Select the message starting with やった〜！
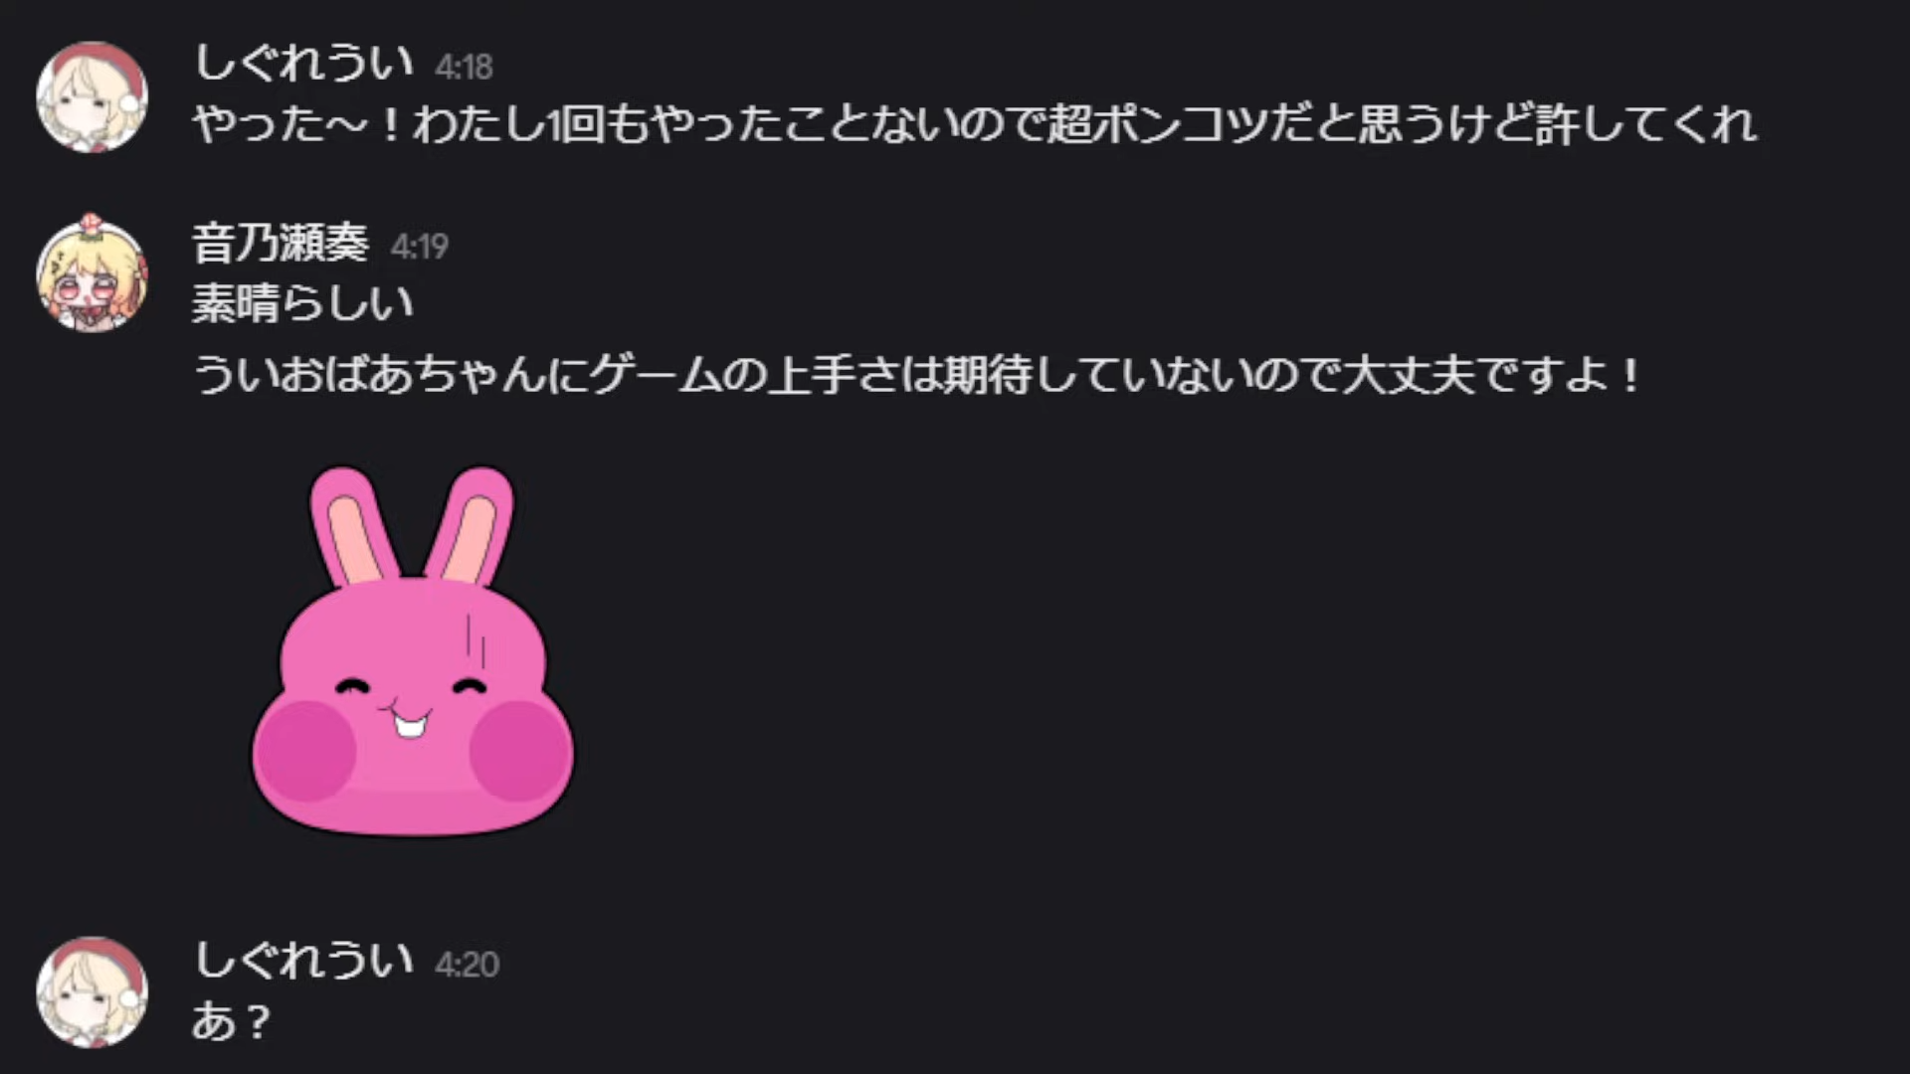 pos(975,124)
